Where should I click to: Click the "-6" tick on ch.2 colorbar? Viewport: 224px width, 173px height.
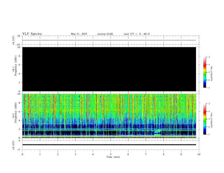coord(209,127)
